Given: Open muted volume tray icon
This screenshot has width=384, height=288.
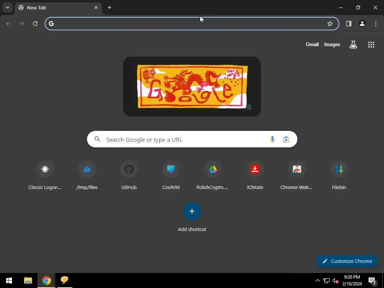Looking at the screenshot, I should (335, 280).
